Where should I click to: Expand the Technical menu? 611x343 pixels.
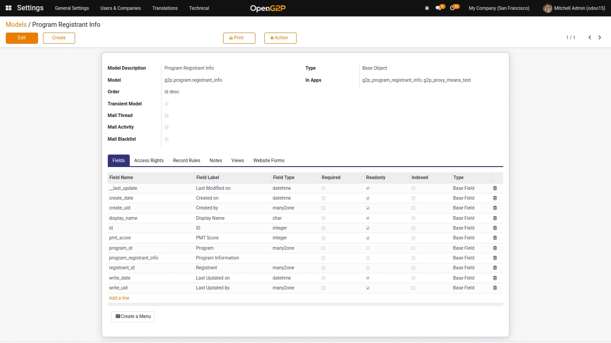199,8
